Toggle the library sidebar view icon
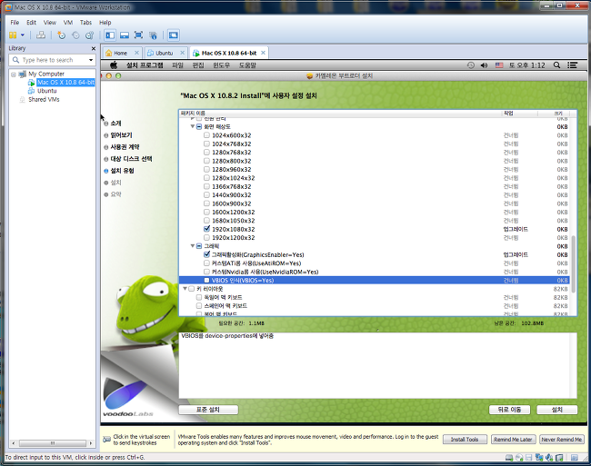The image size is (591, 466). point(110,35)
